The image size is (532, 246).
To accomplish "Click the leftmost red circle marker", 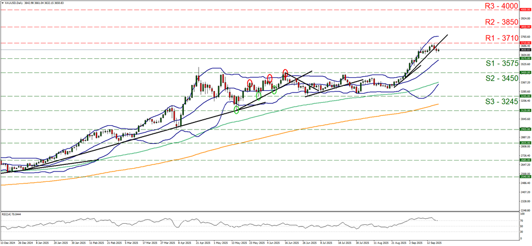I will point(249,83).
